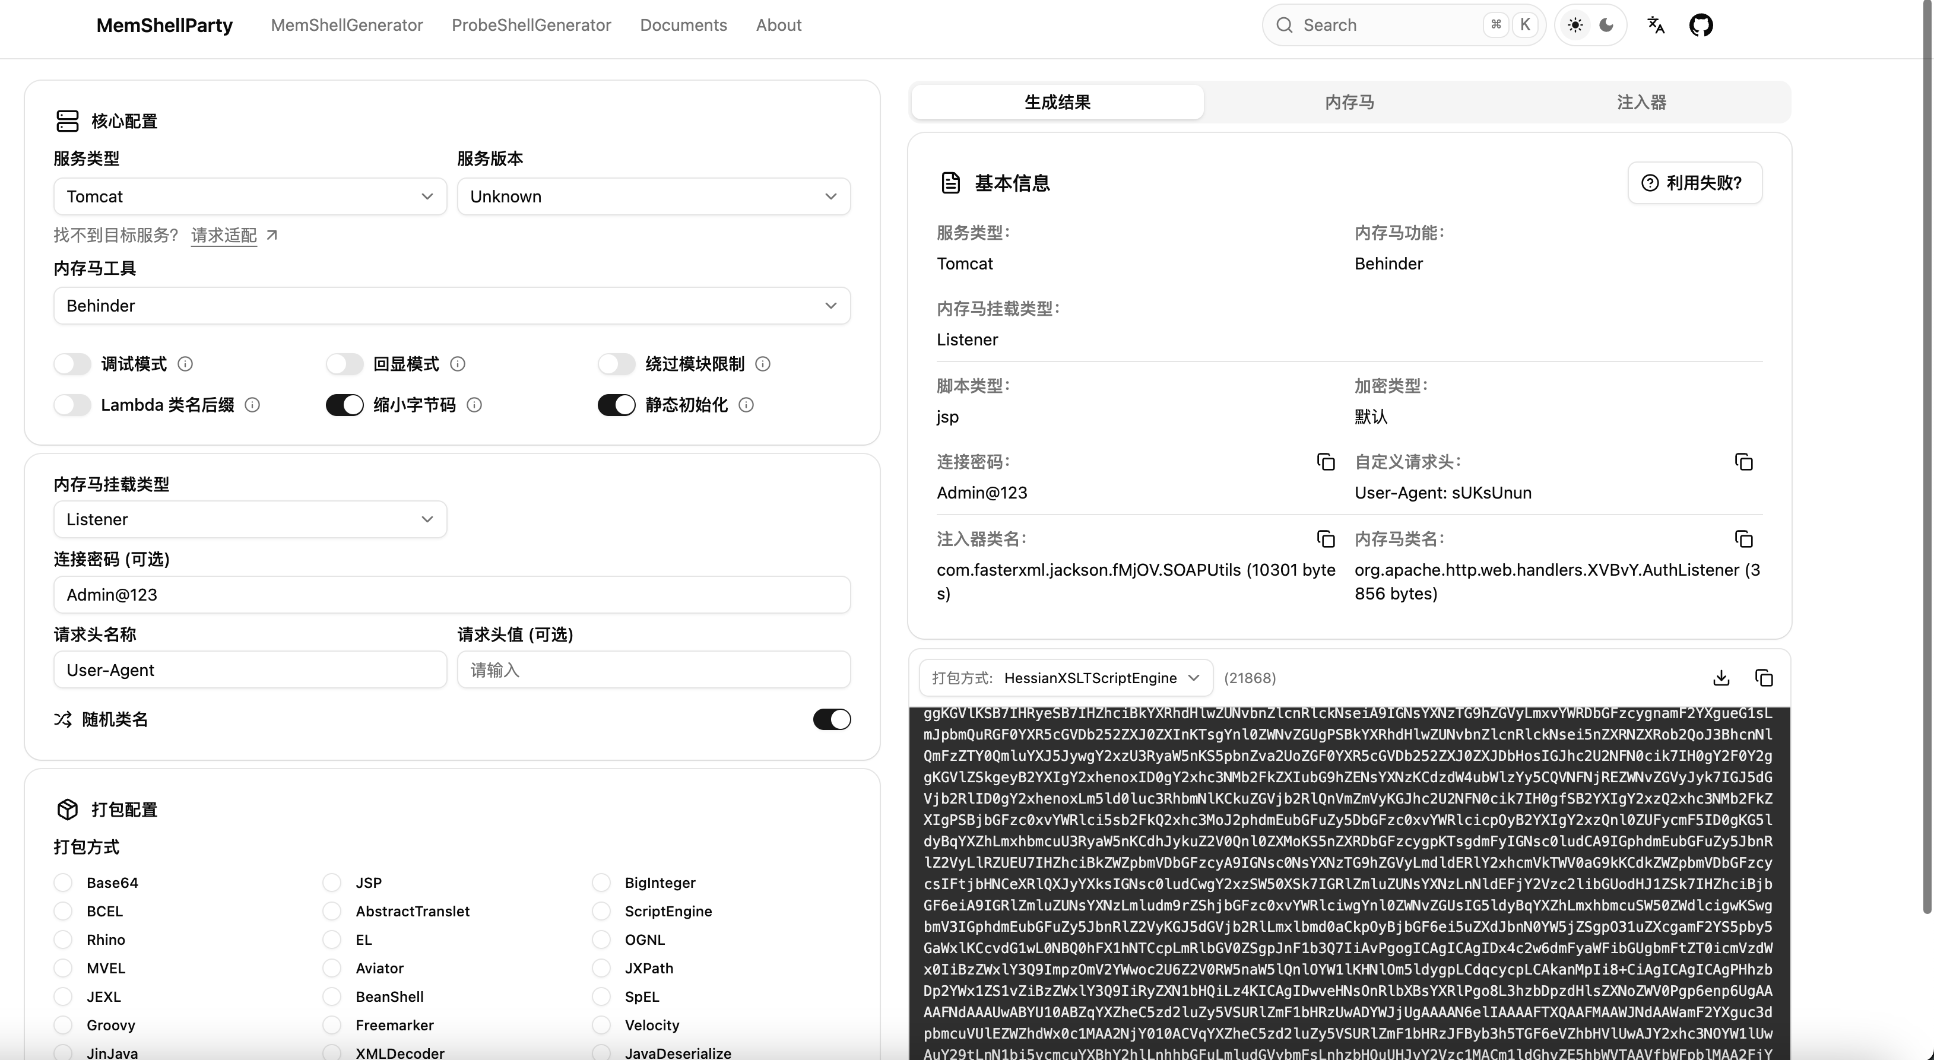Expand the Behinder shell tool dropdown
Image resolution: width=1934 pixels, height=1060 pixels.
tap(451, 306)
